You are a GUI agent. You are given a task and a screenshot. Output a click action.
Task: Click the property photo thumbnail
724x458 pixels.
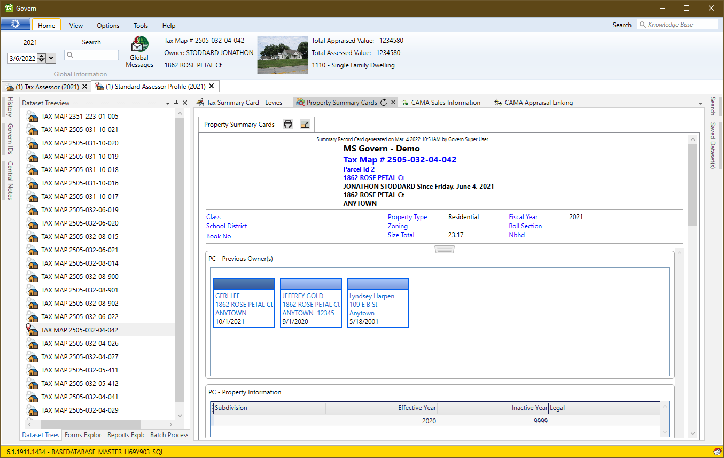(282, 55)
